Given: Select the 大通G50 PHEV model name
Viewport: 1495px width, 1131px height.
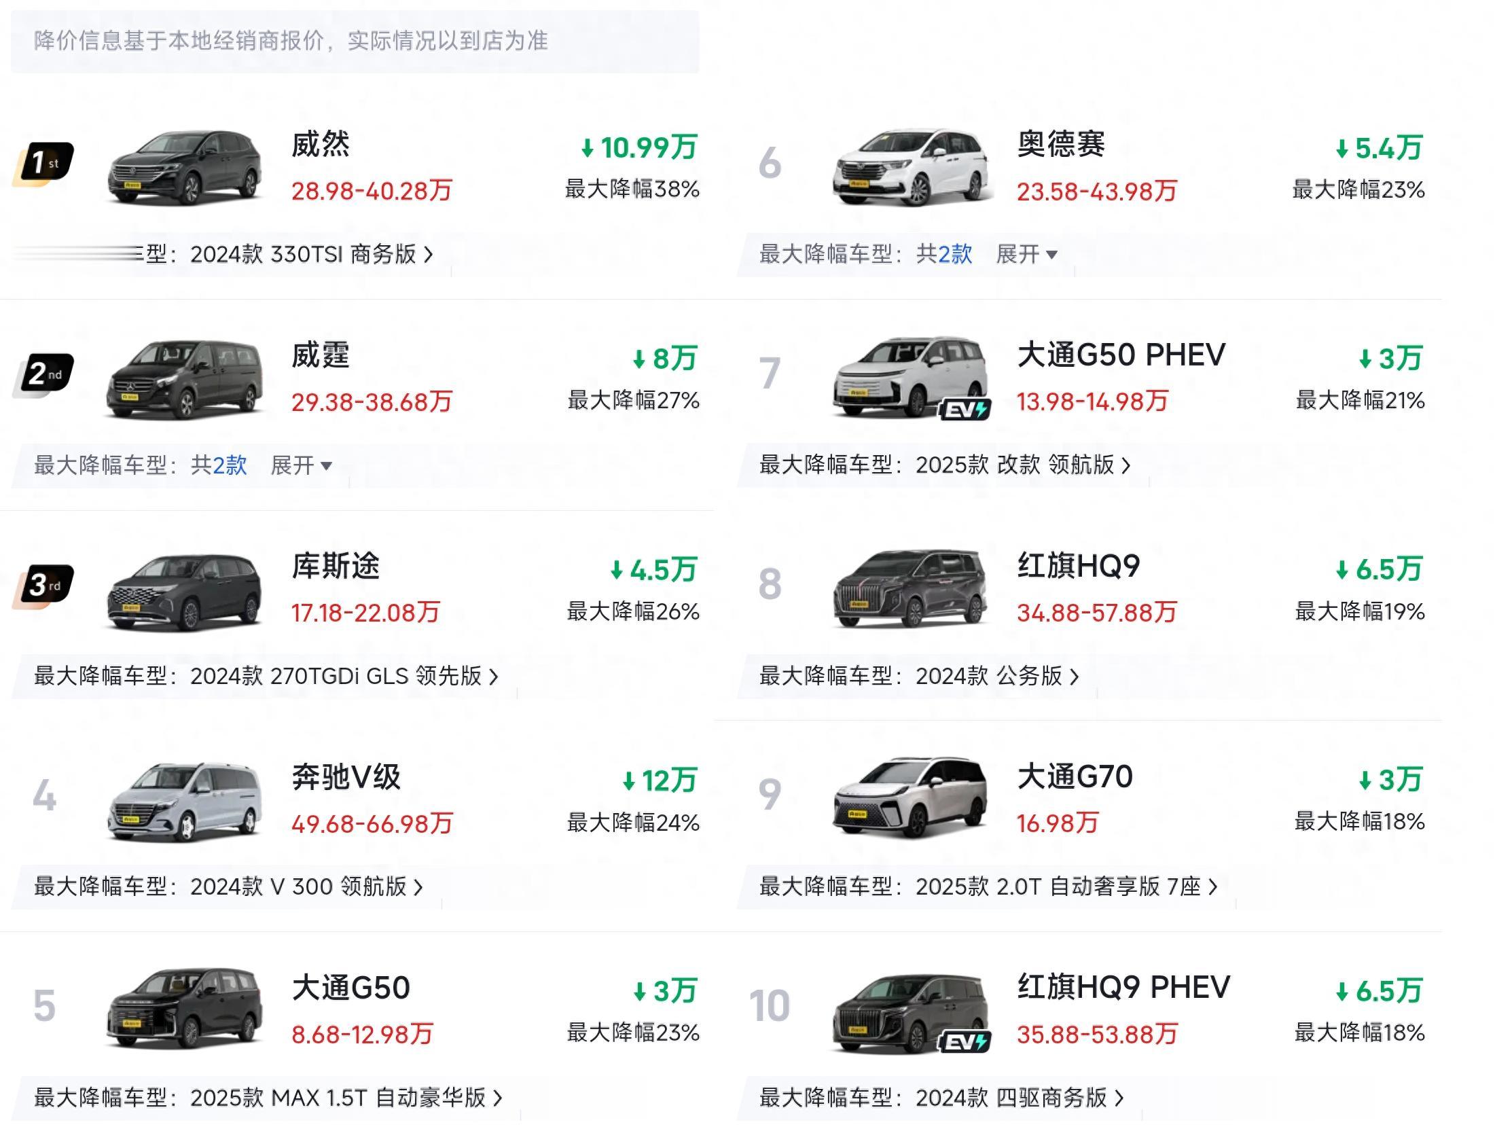Looking at the screenshot, I should coord(1121,355).
